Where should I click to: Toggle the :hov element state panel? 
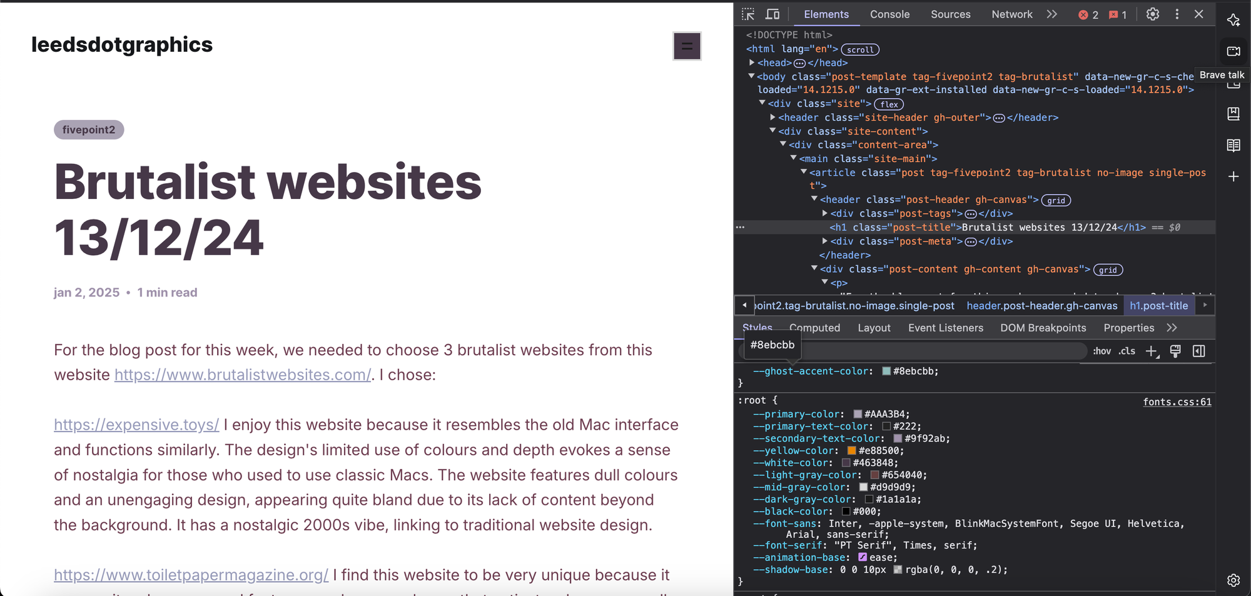point(1102,351)
